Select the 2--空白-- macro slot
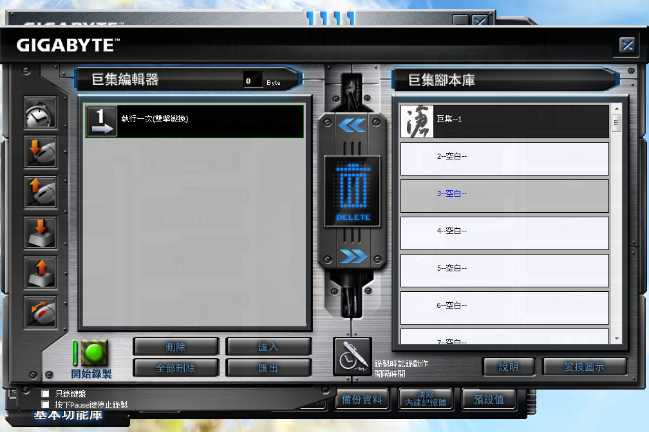Viewport: 649px width, 432px height. coord(505,159)
